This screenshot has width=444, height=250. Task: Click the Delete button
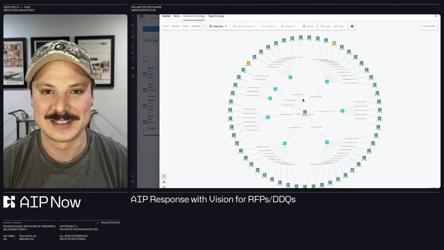[x=308, y=26]
